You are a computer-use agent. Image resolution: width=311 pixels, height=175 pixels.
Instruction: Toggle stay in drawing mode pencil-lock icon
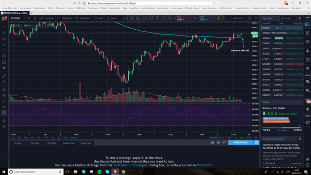pyautogui.click(x=4, y=95)
